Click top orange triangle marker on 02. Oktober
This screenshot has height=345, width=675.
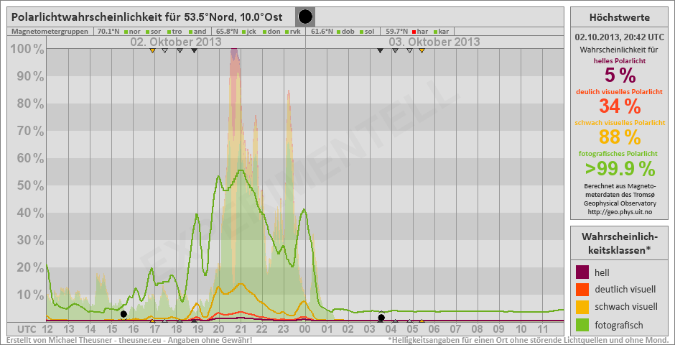coord(152,50)
